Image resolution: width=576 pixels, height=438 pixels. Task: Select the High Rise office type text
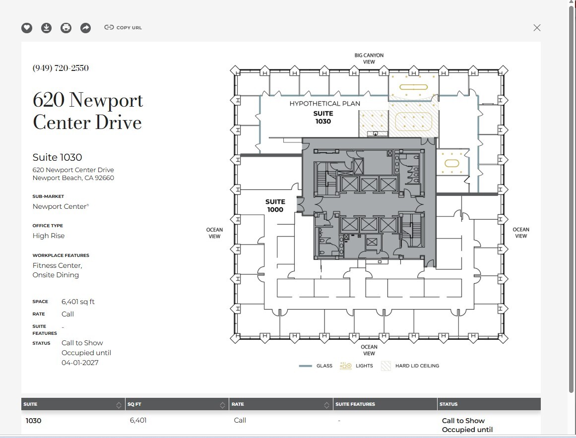click(49, 236)
